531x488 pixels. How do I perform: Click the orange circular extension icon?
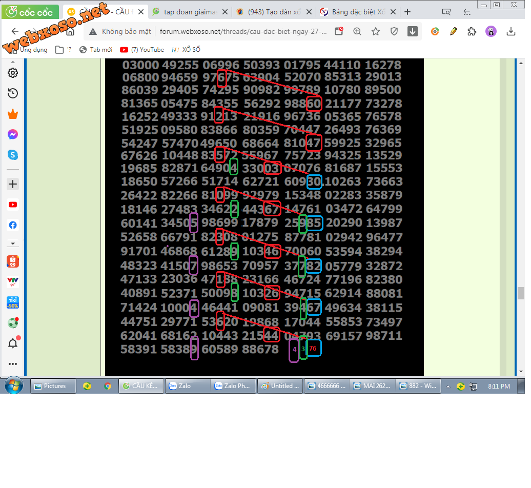[435, 31]
